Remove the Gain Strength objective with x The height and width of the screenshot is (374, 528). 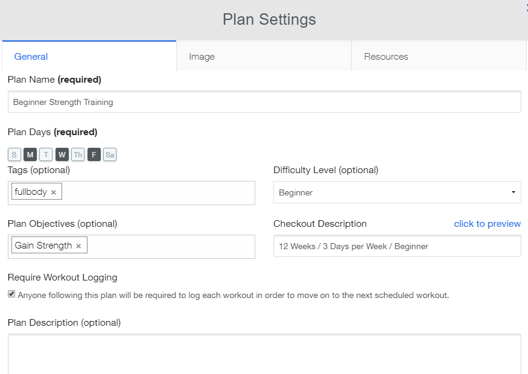(78, 246)
